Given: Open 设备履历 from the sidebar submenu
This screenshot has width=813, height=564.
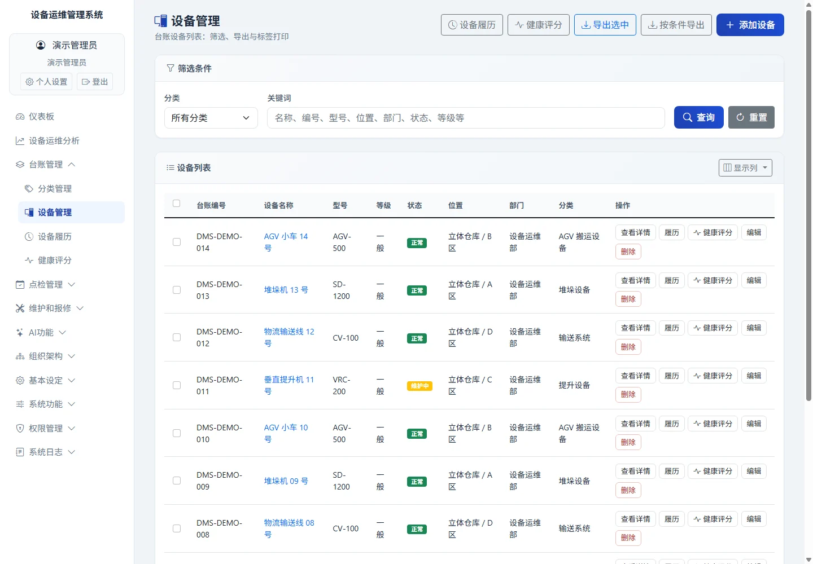Looking at the screenshot, I should pyautogui.click(x=71, y=237).
